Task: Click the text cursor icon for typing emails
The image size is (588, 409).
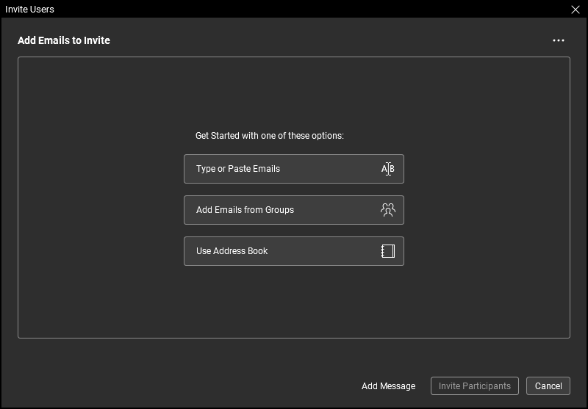Action: click(387, 169)
